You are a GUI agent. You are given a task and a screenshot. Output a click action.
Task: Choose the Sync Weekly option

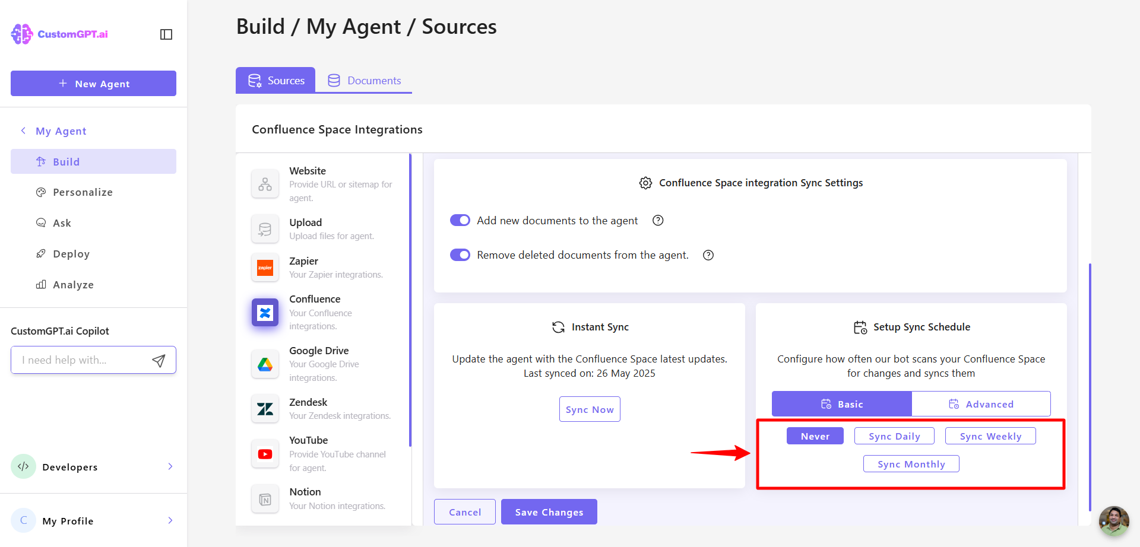990,436
